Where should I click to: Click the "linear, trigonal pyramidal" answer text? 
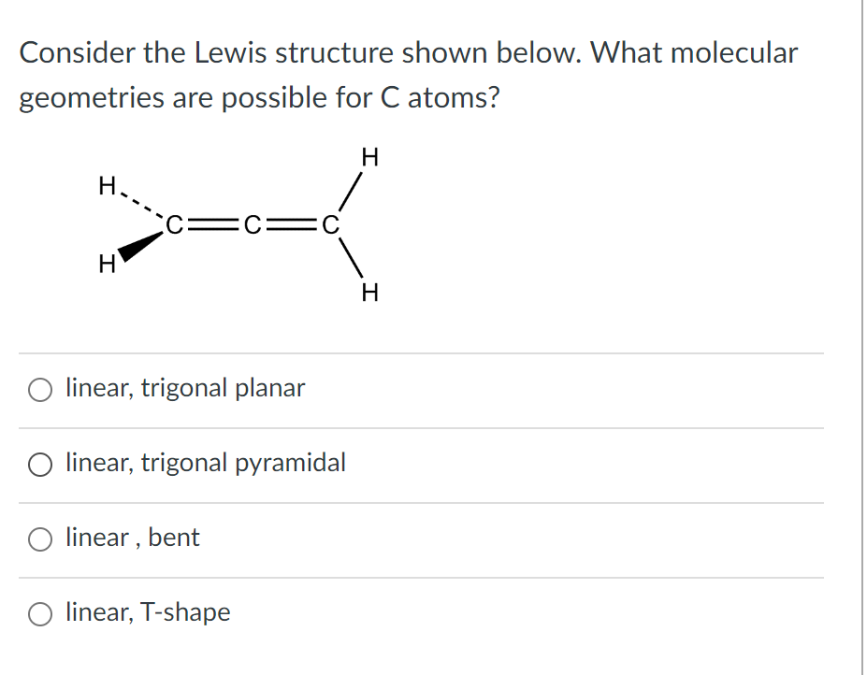tap(204, 463)
